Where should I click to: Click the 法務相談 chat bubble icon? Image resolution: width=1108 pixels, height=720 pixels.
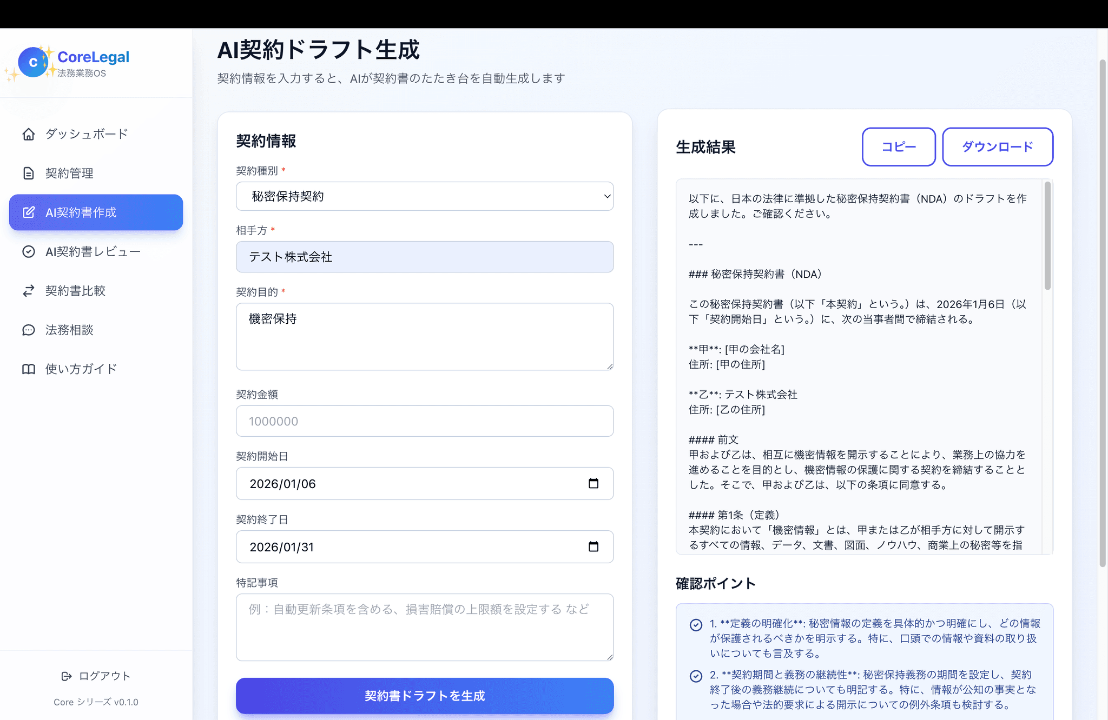tap(29, 330)
